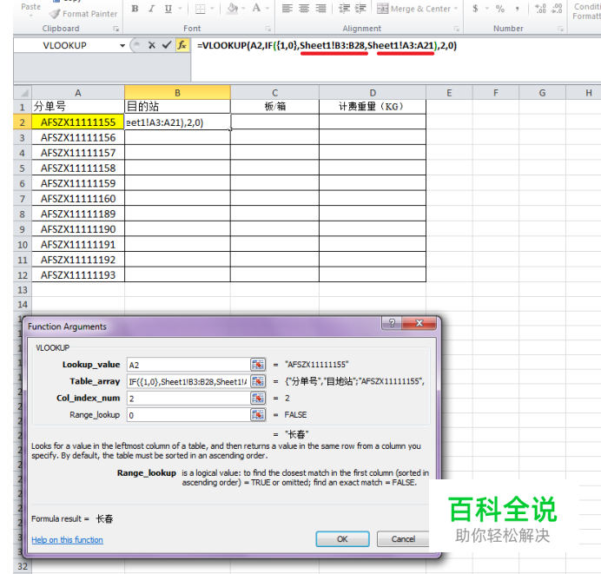The height and width of the screenshot is (574, 601).
Task: Open Alignment group dialog launcher
Action: click(x=457, y=29)
